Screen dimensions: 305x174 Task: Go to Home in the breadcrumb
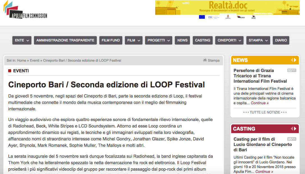pos(21,61)
